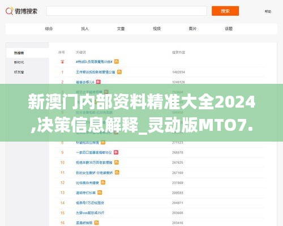Click the rank number 15 in the list
283x226 pixels.
(x=62, y=213)
